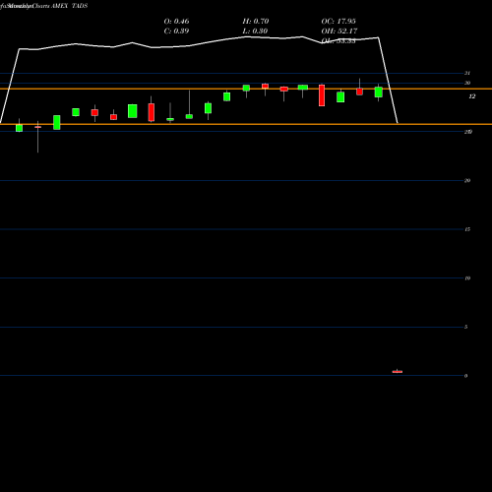Select the close value C: 0.39
The image size is (492, 492).
[176, 31]
